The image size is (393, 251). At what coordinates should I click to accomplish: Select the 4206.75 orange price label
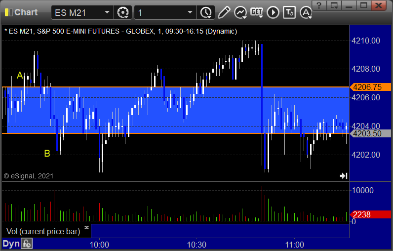tap(370, 87)
